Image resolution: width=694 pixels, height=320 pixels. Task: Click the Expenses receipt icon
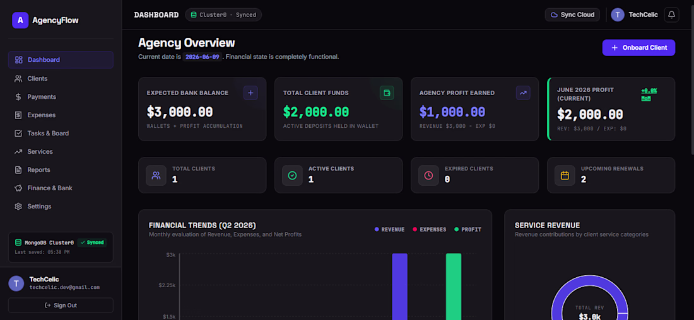pos(18,115)
